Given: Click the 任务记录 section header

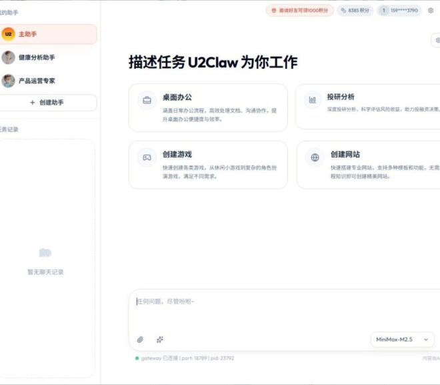Looking at the screenshot, I should pos(9,129).
